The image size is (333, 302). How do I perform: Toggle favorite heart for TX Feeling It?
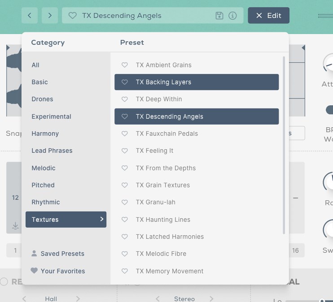pyautogui.click(x=125, y=151)
